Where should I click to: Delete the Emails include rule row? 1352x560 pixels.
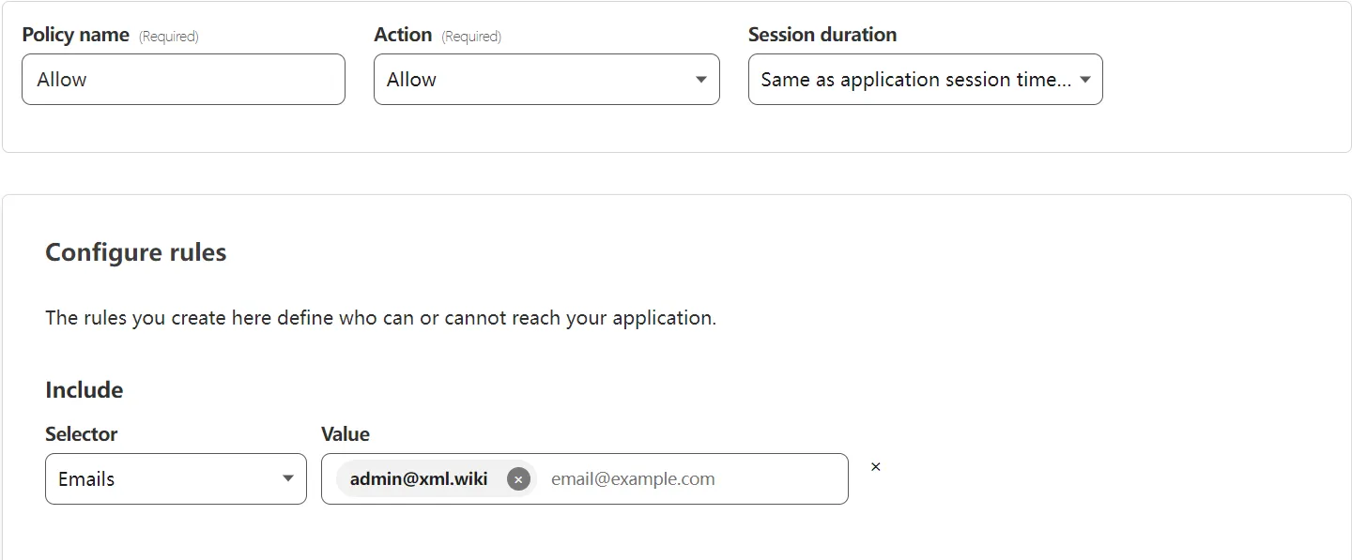tap(876, 467)
